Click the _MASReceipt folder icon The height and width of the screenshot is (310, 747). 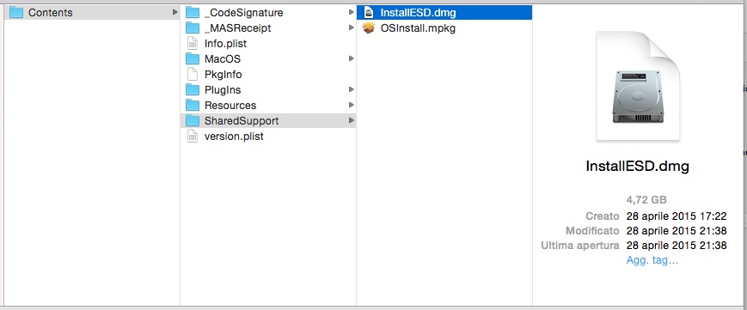point(193,28)
